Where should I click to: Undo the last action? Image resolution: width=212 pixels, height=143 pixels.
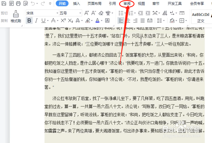point(33,3)
